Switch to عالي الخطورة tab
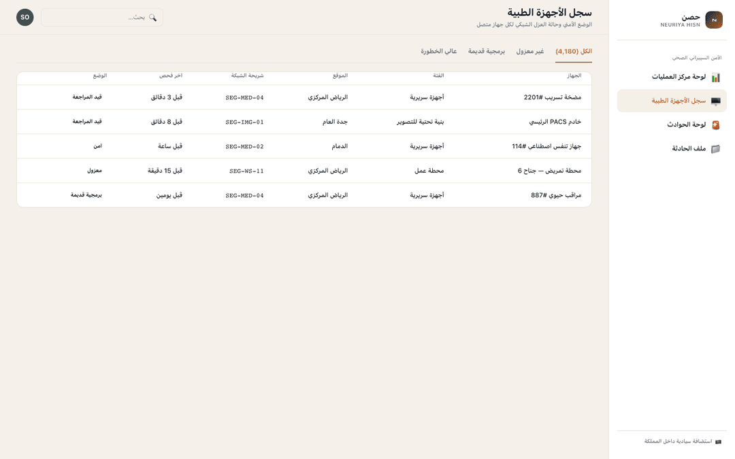This screenshot has width=735, height=459. tap(439, 52)
